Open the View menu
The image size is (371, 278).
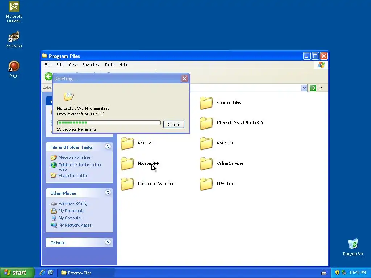72,65
